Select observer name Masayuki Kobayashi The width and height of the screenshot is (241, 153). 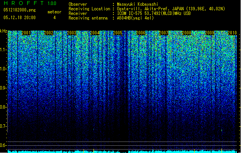click(138, 4)
